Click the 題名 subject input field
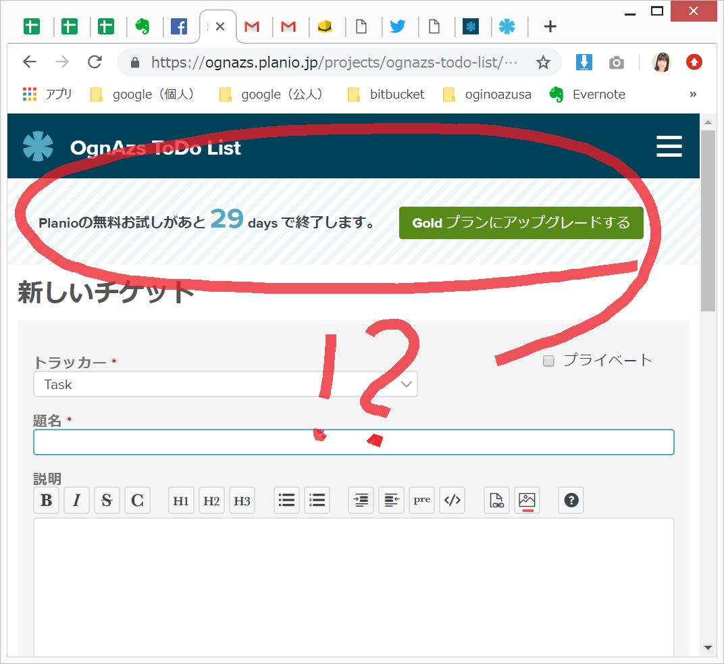The height and width of the screenshot is (664, 724). coord(354,442)
